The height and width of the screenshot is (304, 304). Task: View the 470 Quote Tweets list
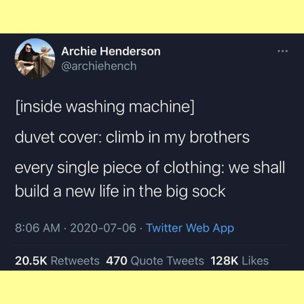click(x=155, y=261)
